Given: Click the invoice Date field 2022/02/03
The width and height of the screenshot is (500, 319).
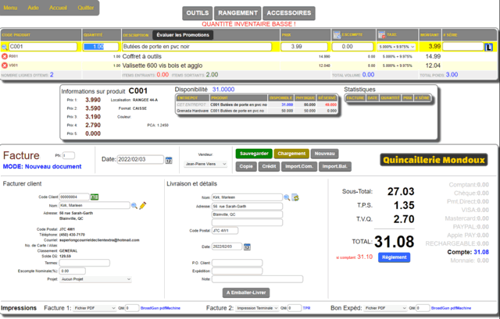Looking at the screenshot, I should click(141, 159).
